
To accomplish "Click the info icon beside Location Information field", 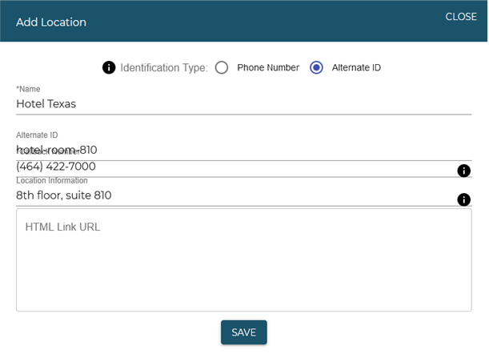I will click(x=463, y=199).
